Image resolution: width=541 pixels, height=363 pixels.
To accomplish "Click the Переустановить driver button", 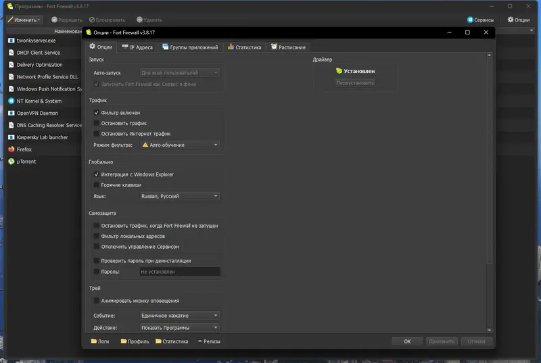I will pos(355,82).
